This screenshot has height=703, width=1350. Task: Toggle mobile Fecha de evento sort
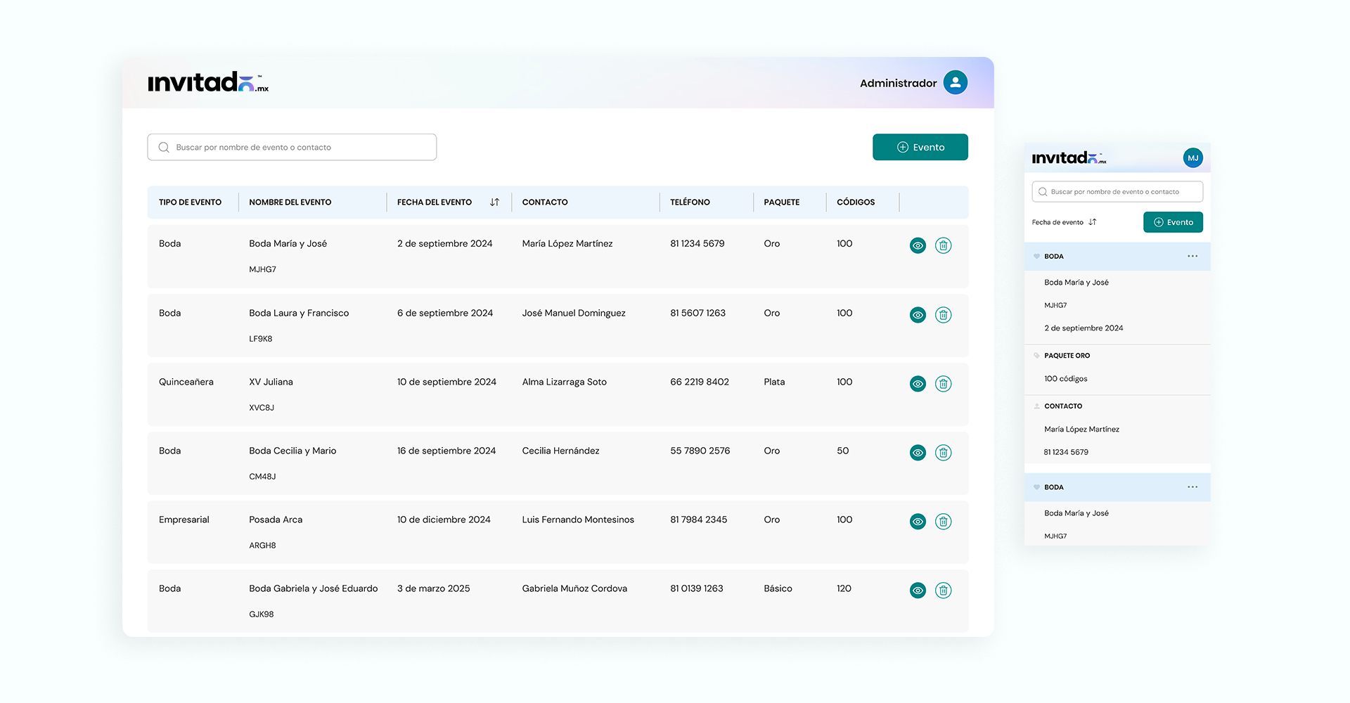(x=1092, y=222)
